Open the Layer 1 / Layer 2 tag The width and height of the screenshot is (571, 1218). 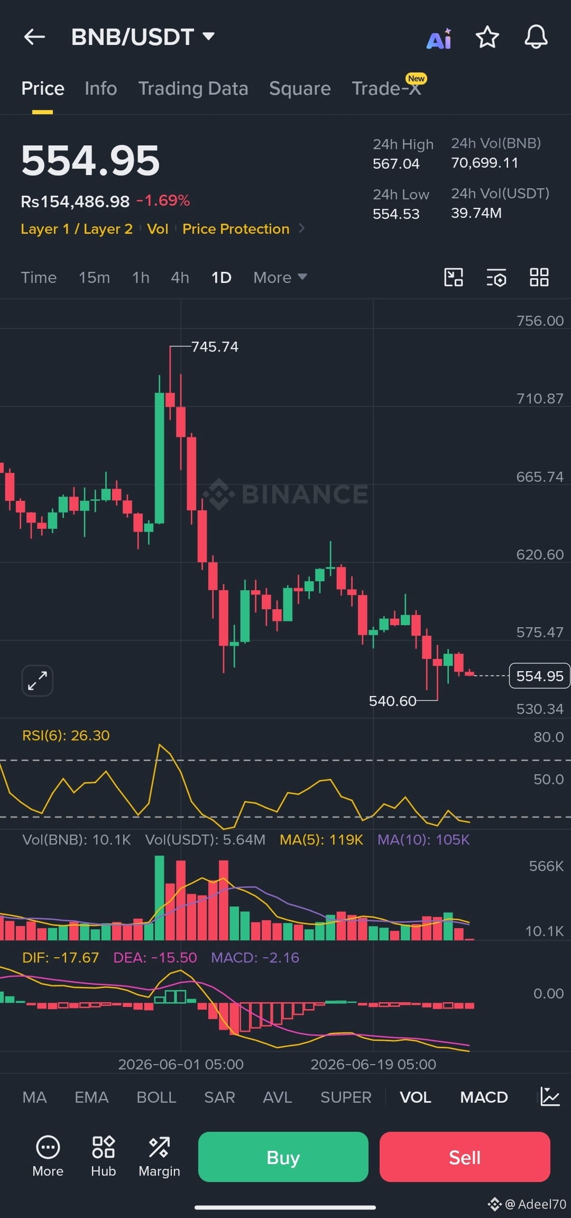[x=77, y=228]
